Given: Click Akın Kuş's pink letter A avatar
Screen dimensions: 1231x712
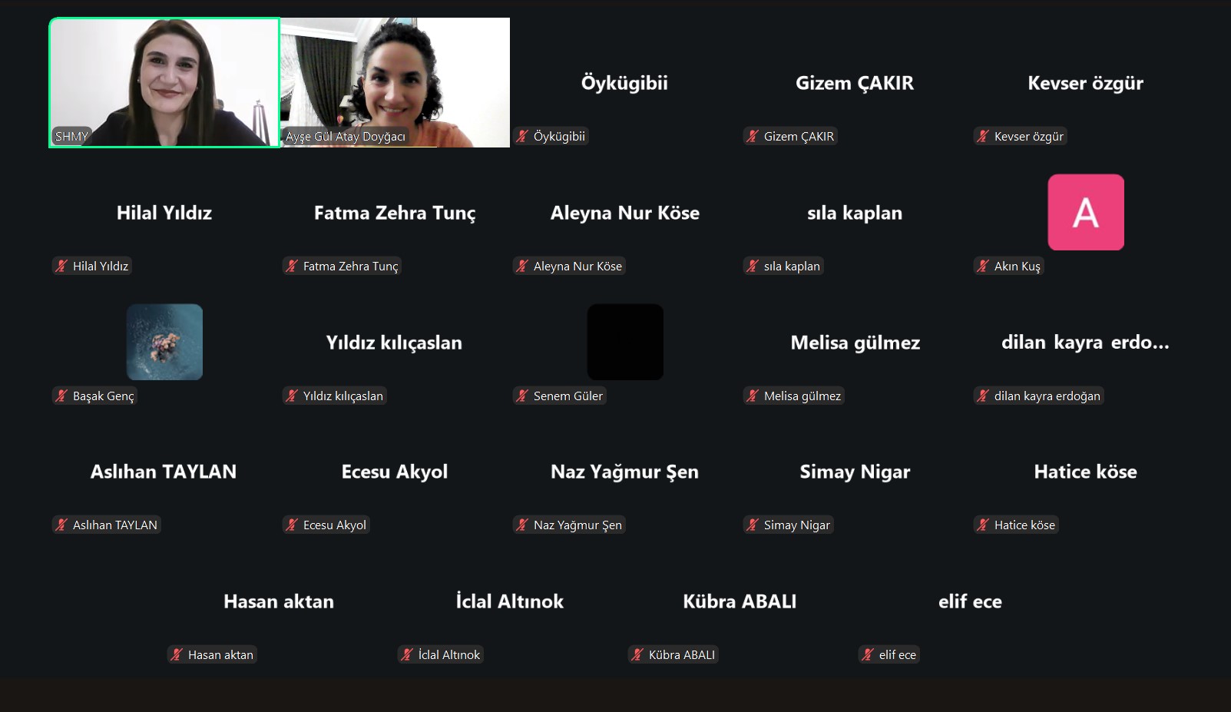Looking at the screenshot, I should (x=1086, y=212).
